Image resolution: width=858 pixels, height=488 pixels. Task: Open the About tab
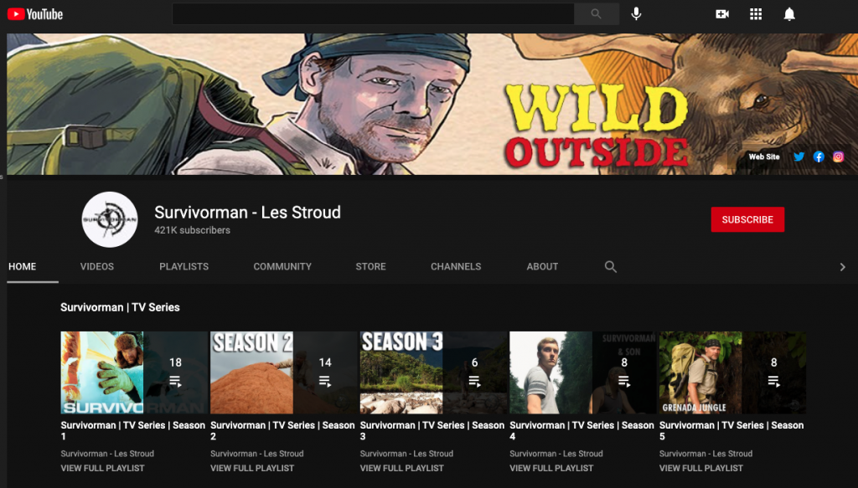[542, 267]
